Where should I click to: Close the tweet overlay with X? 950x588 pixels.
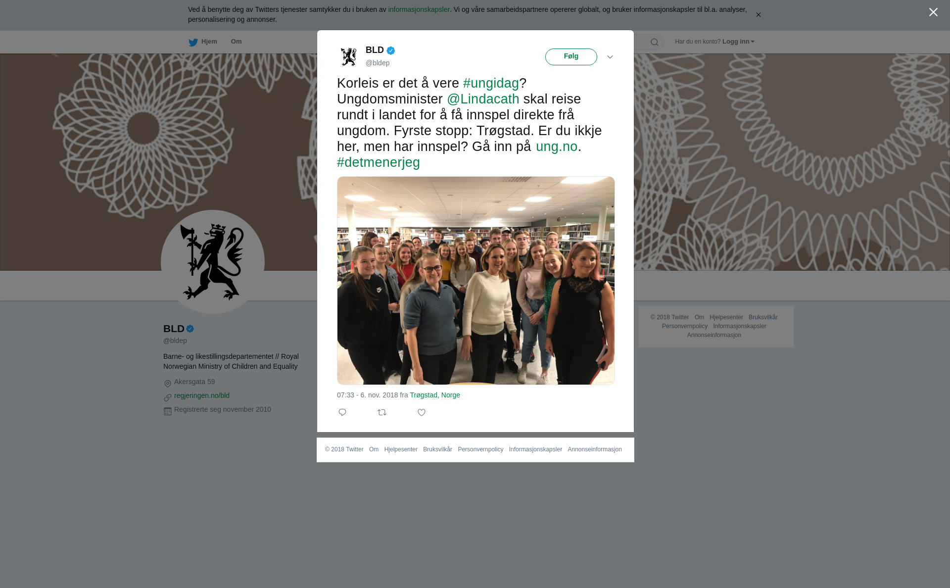click(x=933, y=12)
